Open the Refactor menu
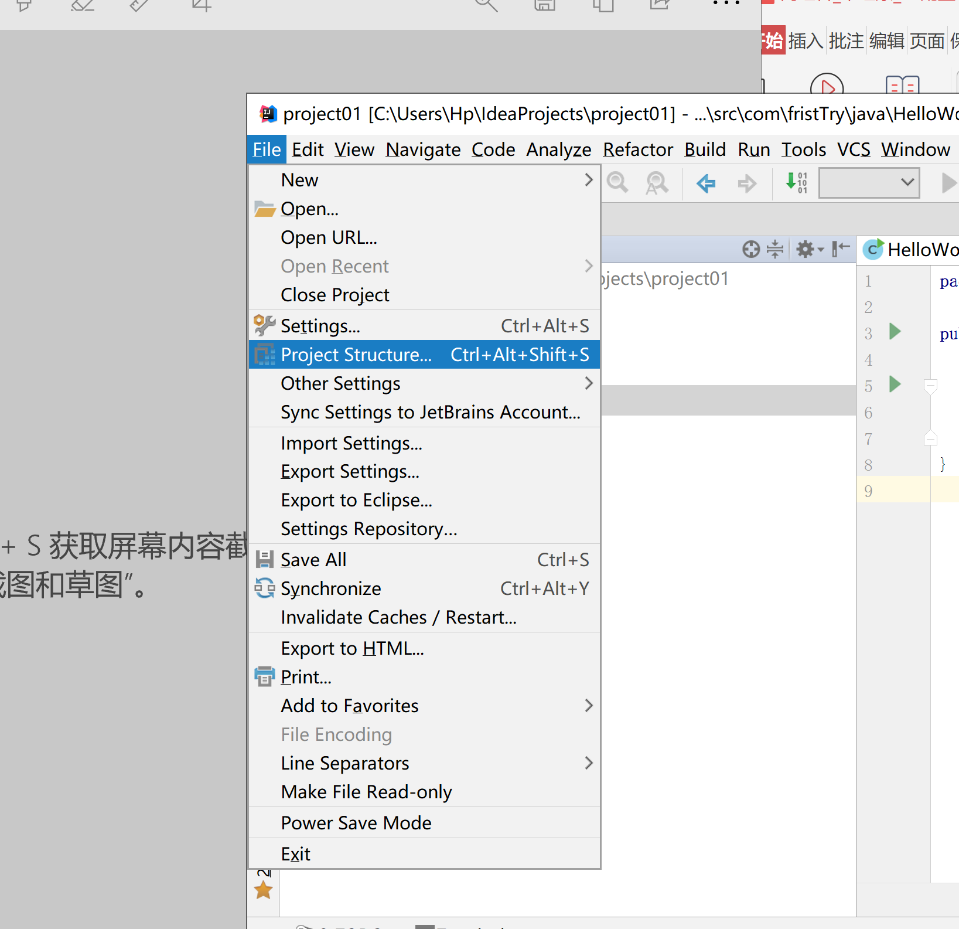This screenshot has width=959, height=929. point(638,149)
